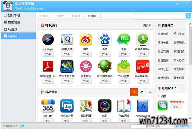Click the 同花顺手机 stock chart icon
This screenshot has width=192, height=129.
143,66
